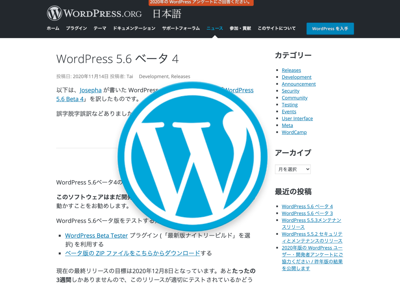Viewport: 400px width, 283px height.
Task: Open the Security category link
Action: click(290, 91)
